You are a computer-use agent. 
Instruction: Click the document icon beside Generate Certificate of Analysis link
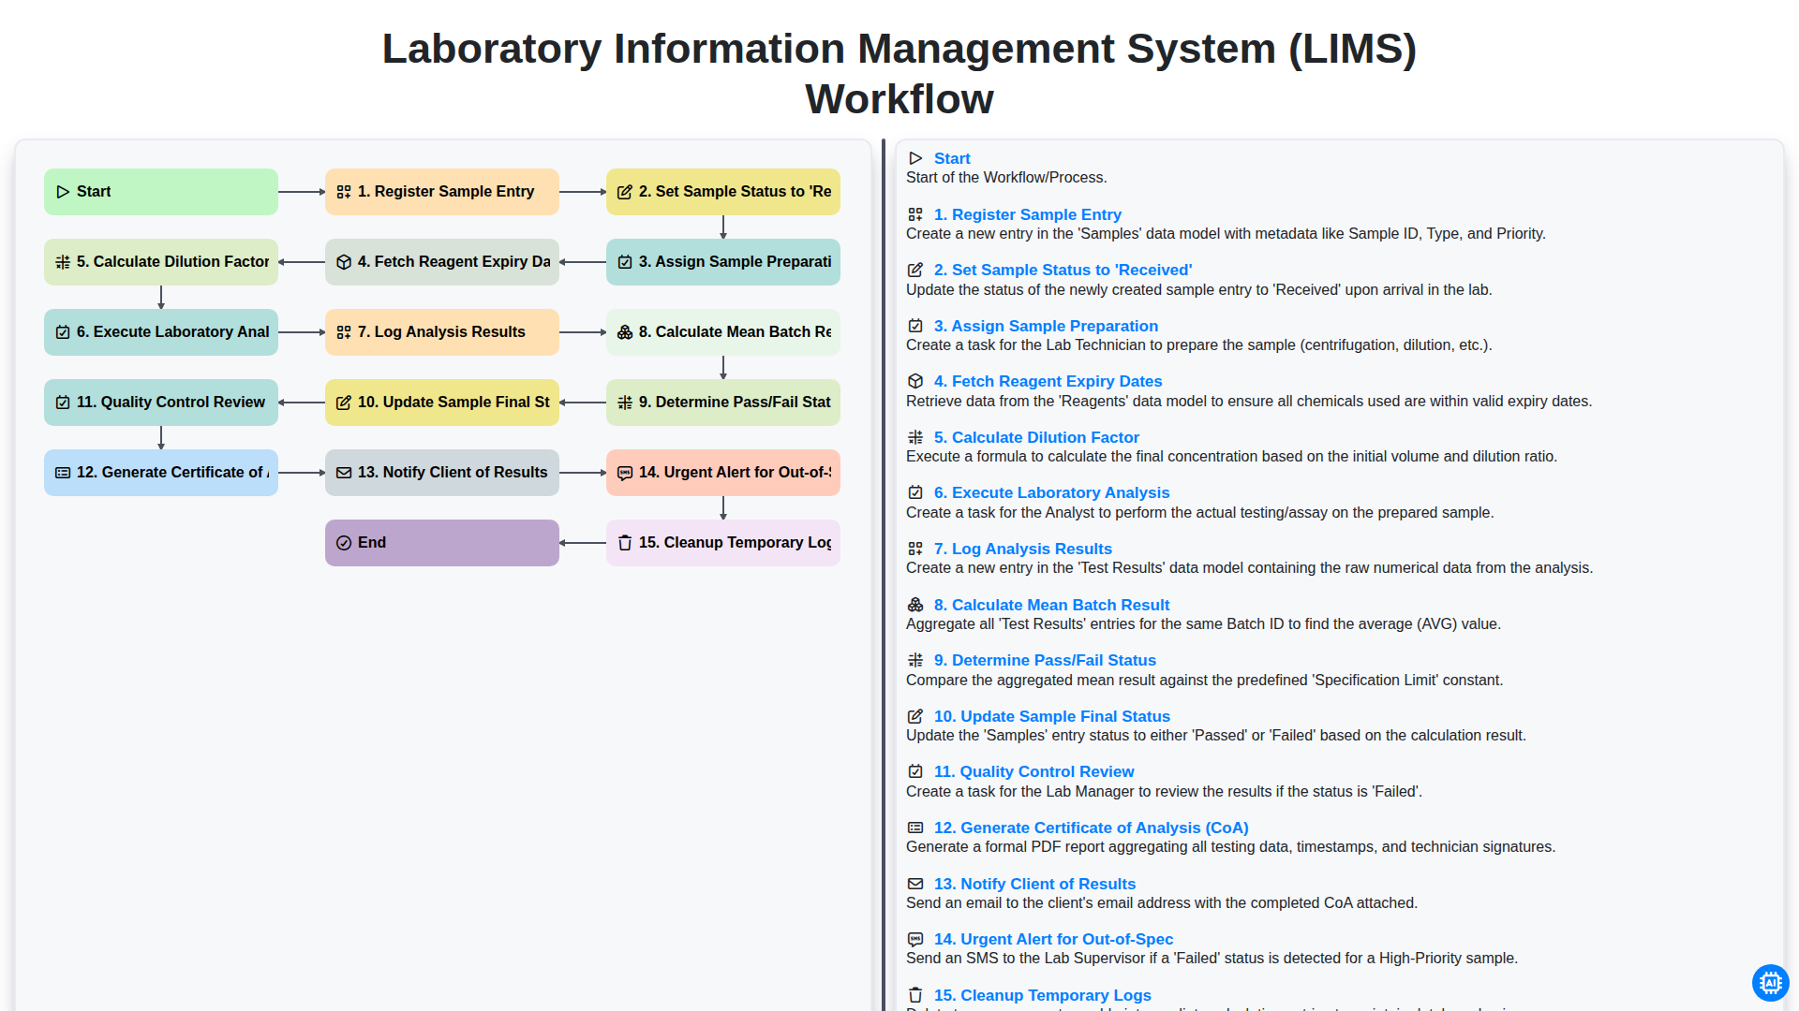point(915,828)
